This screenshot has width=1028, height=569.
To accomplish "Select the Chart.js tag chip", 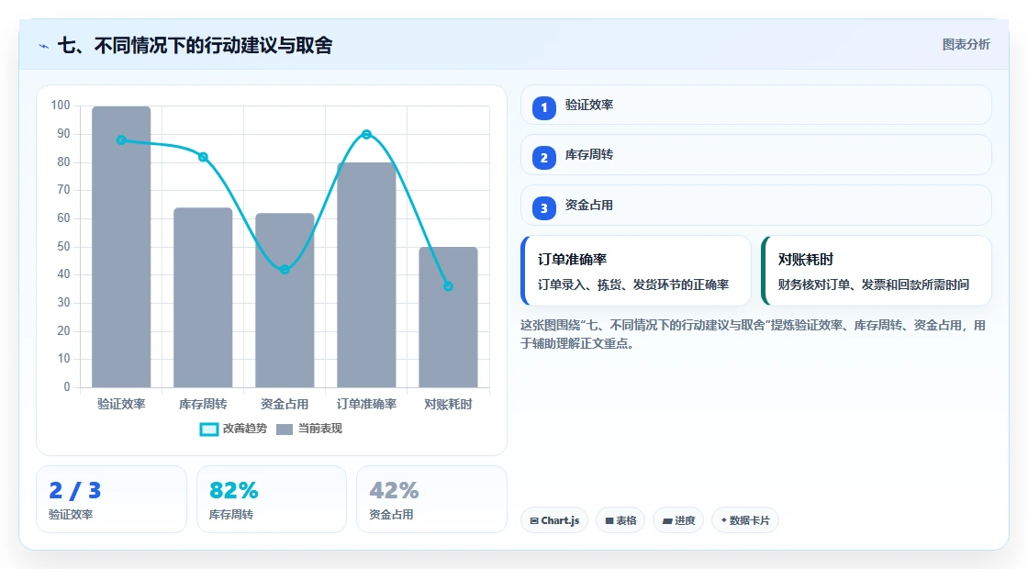I will (x=554, y=520).
